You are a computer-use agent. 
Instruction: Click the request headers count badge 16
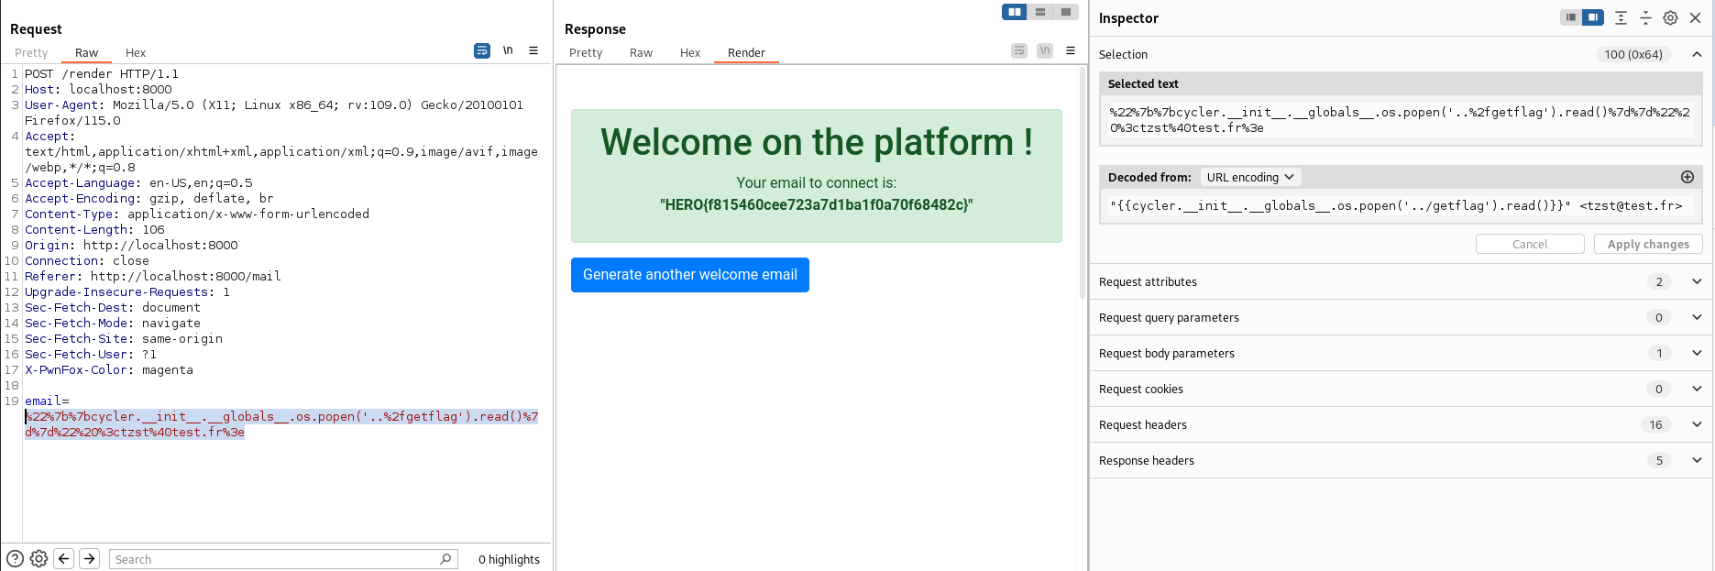1655,424
